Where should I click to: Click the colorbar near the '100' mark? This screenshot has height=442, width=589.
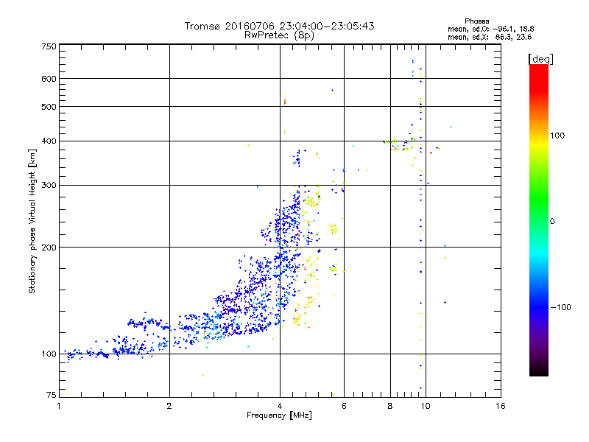[539, 136]
